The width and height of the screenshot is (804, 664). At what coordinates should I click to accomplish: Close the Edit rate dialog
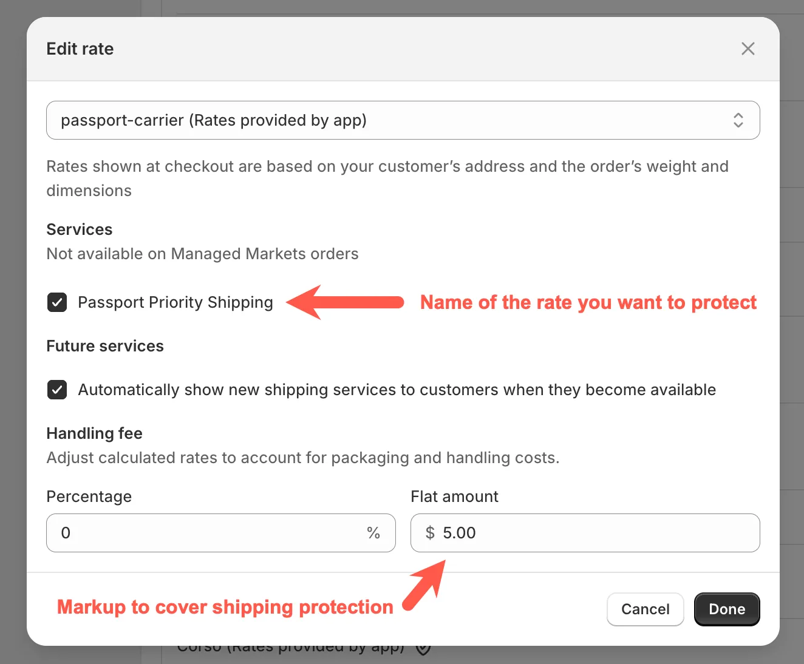(748, 49)
